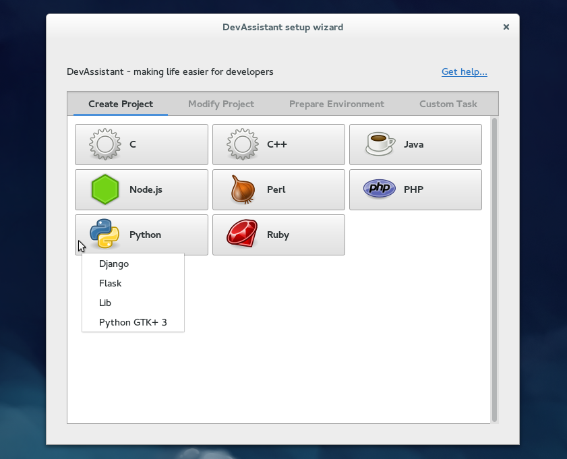Switch to the Custom Task tab
Viewport: 567px width, 459px height.
coord(448,104)
